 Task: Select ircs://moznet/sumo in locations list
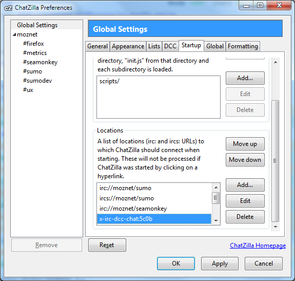pos(154,198)
